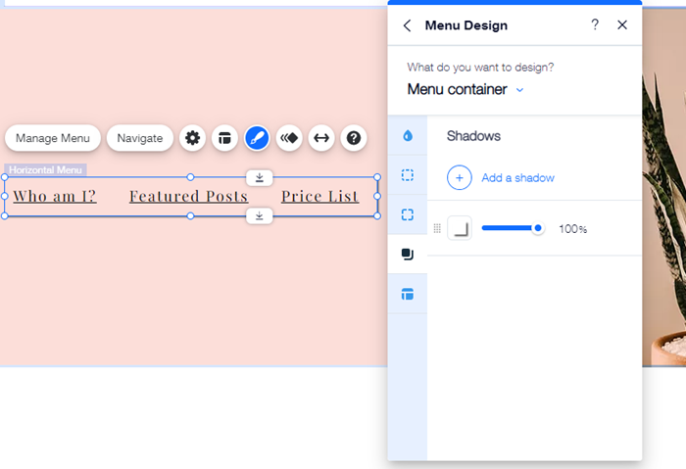Viewport: 686px width, 469px height.
Task: Click the Manage Menu button
Action: click(x=53, y=138)
